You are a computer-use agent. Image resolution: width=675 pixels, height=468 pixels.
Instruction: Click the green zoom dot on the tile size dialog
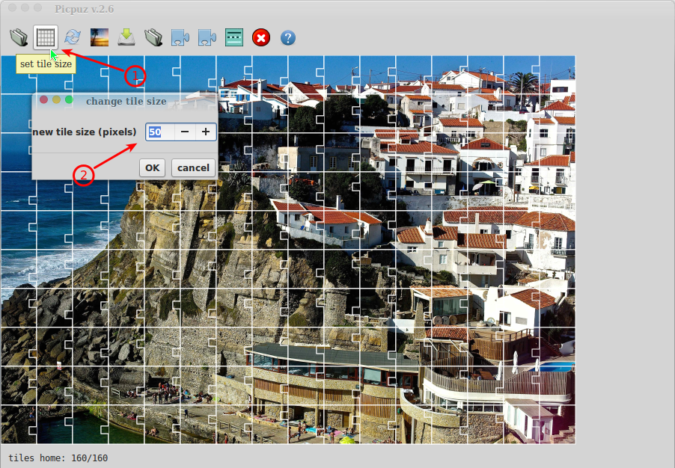click(69, 99)
